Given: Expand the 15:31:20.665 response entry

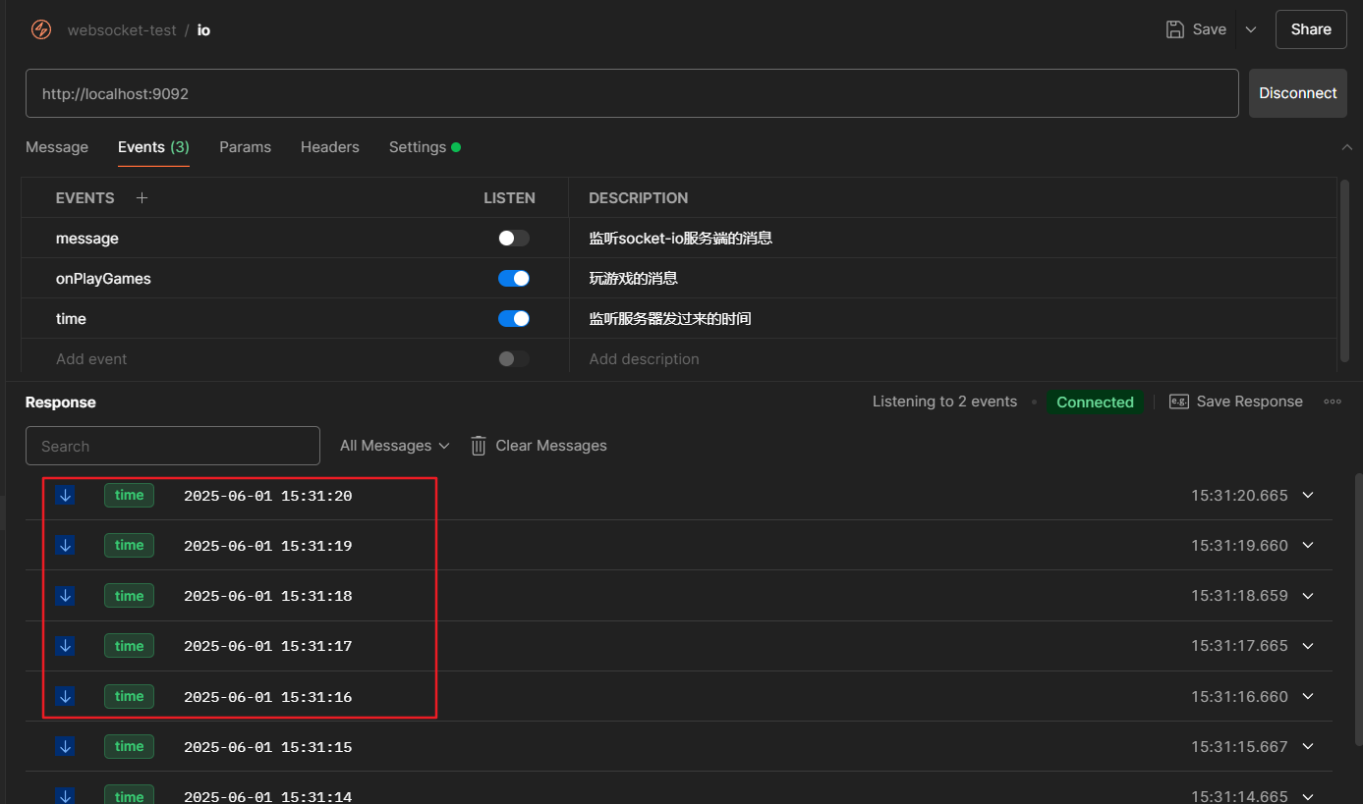Looking at the screenshot, I should click(x=1308, y=495).
